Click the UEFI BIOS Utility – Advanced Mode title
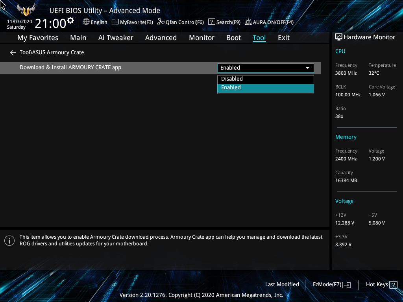 pyautogui.click(x=105, y=11)
